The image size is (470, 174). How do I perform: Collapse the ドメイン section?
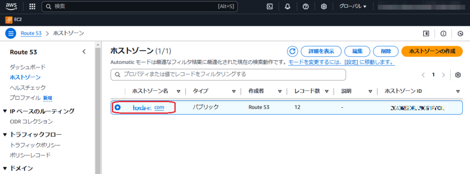tap(5, 169)
